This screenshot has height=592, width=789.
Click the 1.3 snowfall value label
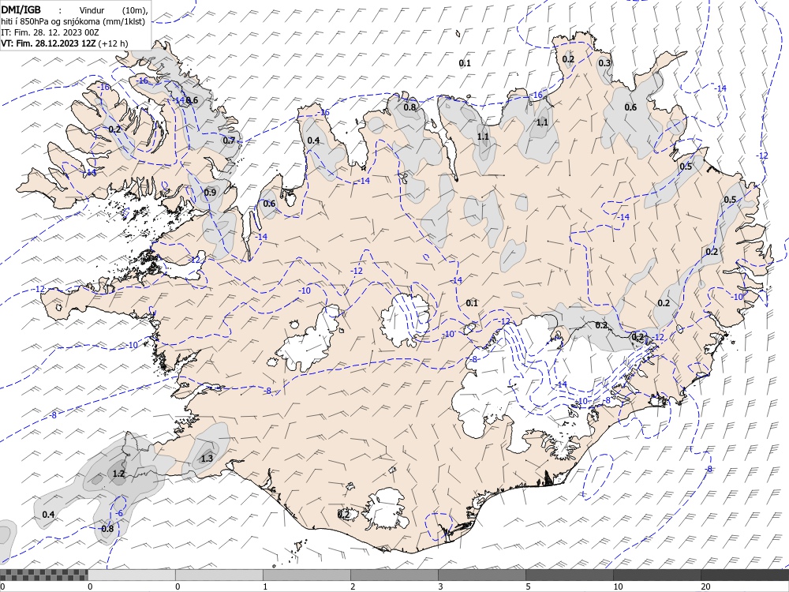pyautogui.click(x=207, y=458)
